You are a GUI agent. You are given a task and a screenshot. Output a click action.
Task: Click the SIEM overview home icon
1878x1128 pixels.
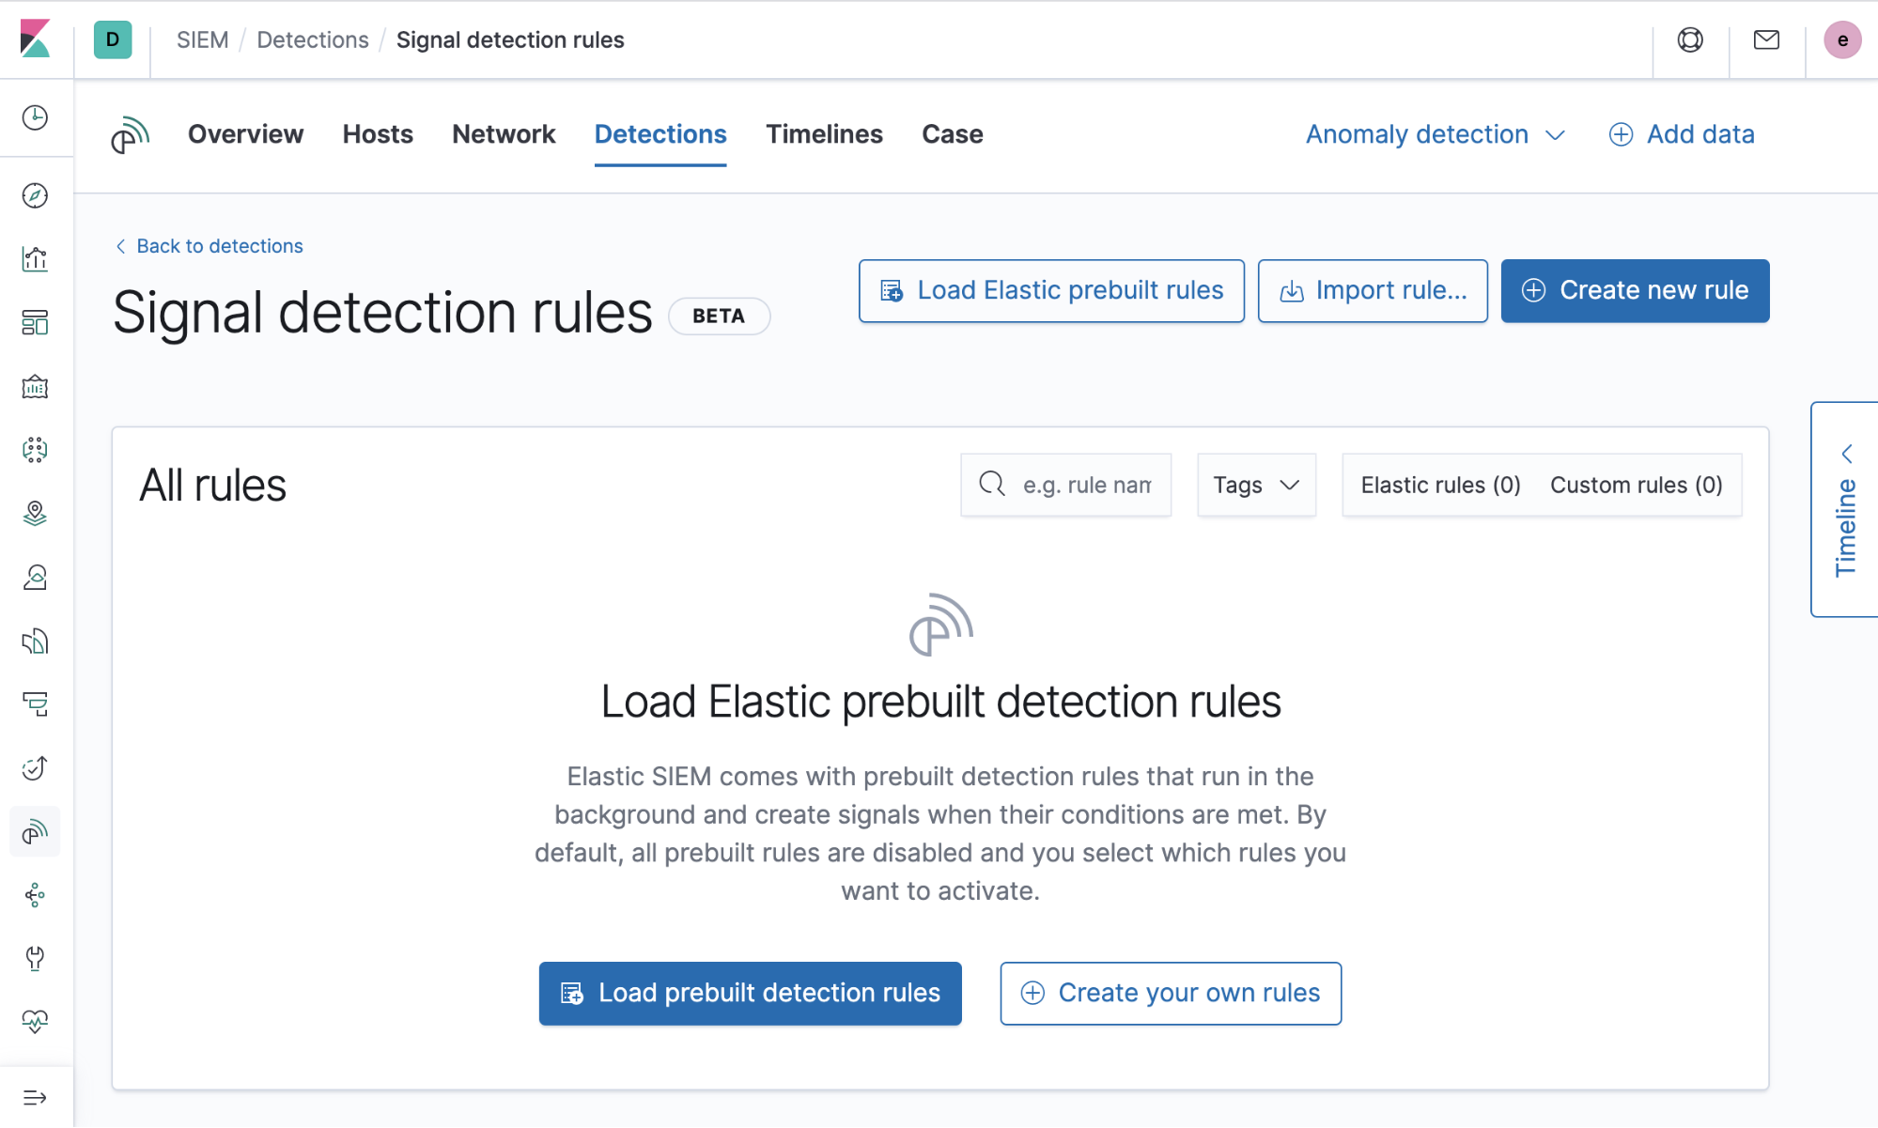(132, 132)
